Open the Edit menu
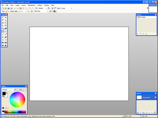The image size is (158, 118). tap(7, 5)
